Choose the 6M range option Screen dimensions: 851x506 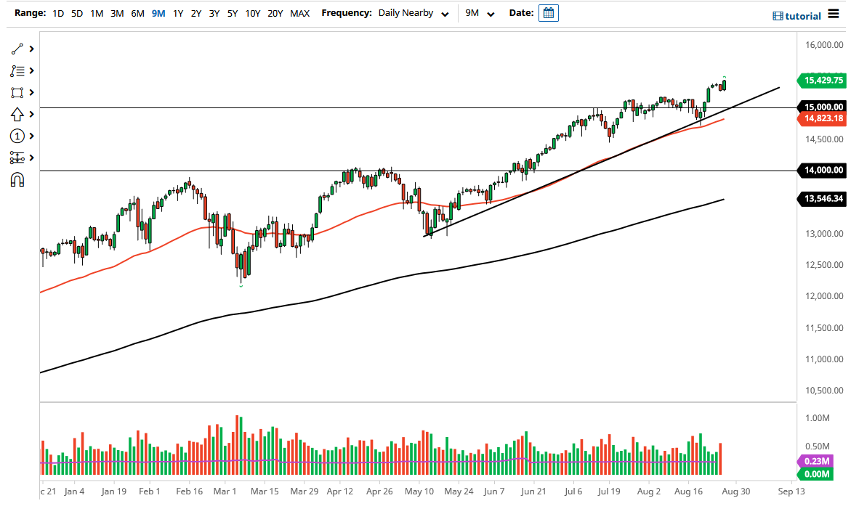click(137, 13)
